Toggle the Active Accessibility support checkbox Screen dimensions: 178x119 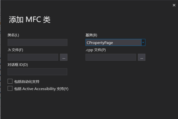pos(10,88)
